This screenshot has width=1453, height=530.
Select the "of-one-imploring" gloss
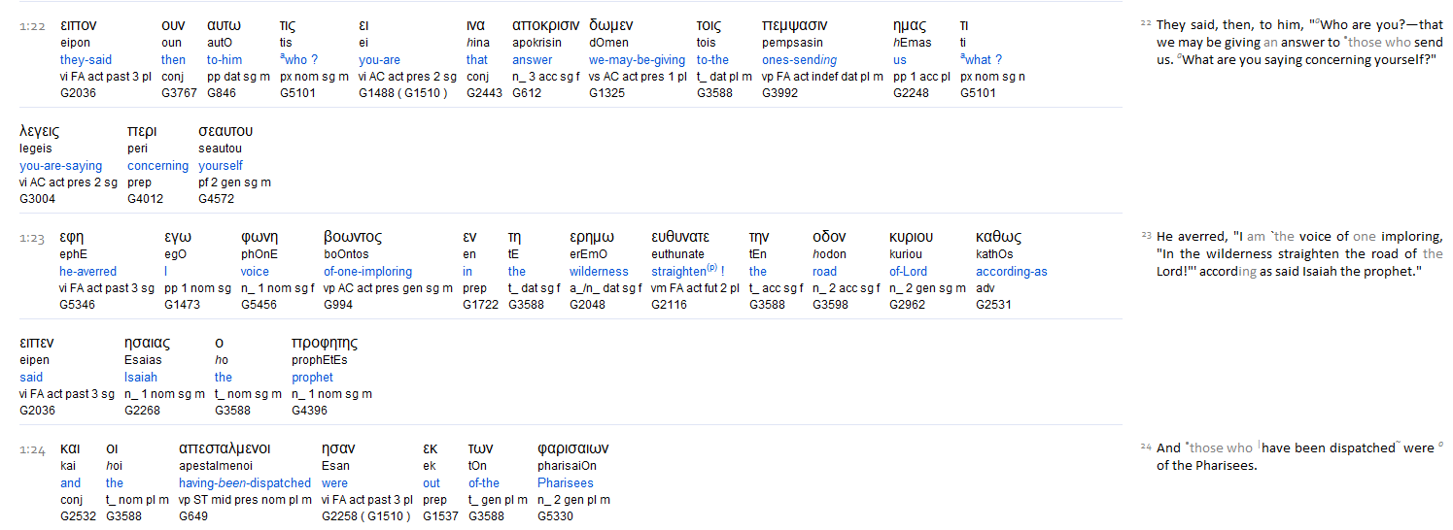coord(367,272)
